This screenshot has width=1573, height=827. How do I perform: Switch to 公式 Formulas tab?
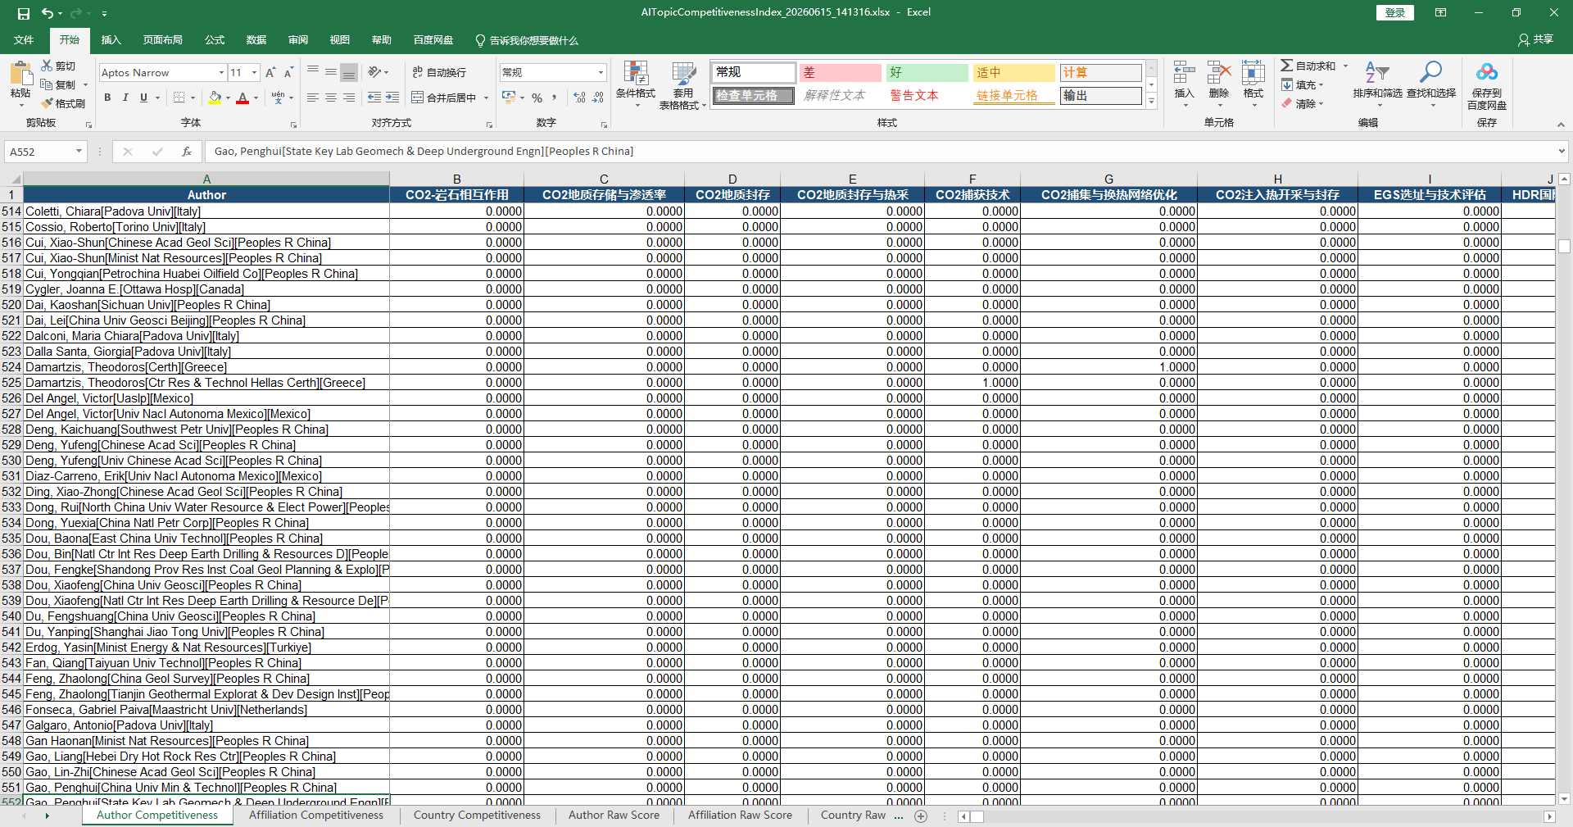coord(215,40)
